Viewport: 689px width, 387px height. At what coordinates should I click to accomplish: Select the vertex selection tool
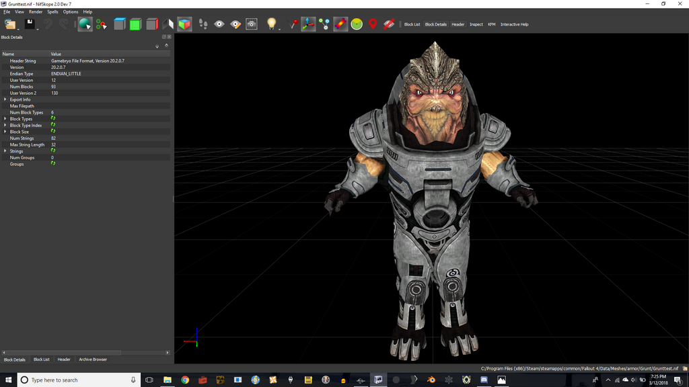point(102,25)
